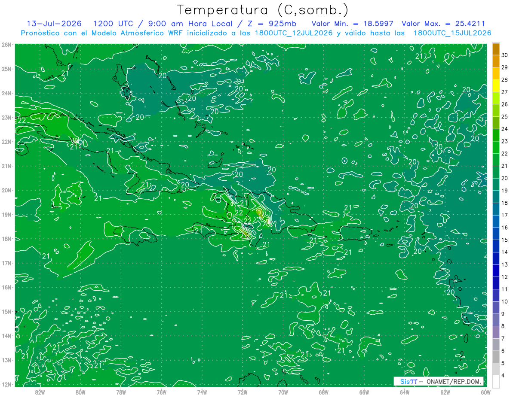This screenshot has width=516, height=398.
Task: Click the '10' label on the color scale
Action: pos(505,301)
